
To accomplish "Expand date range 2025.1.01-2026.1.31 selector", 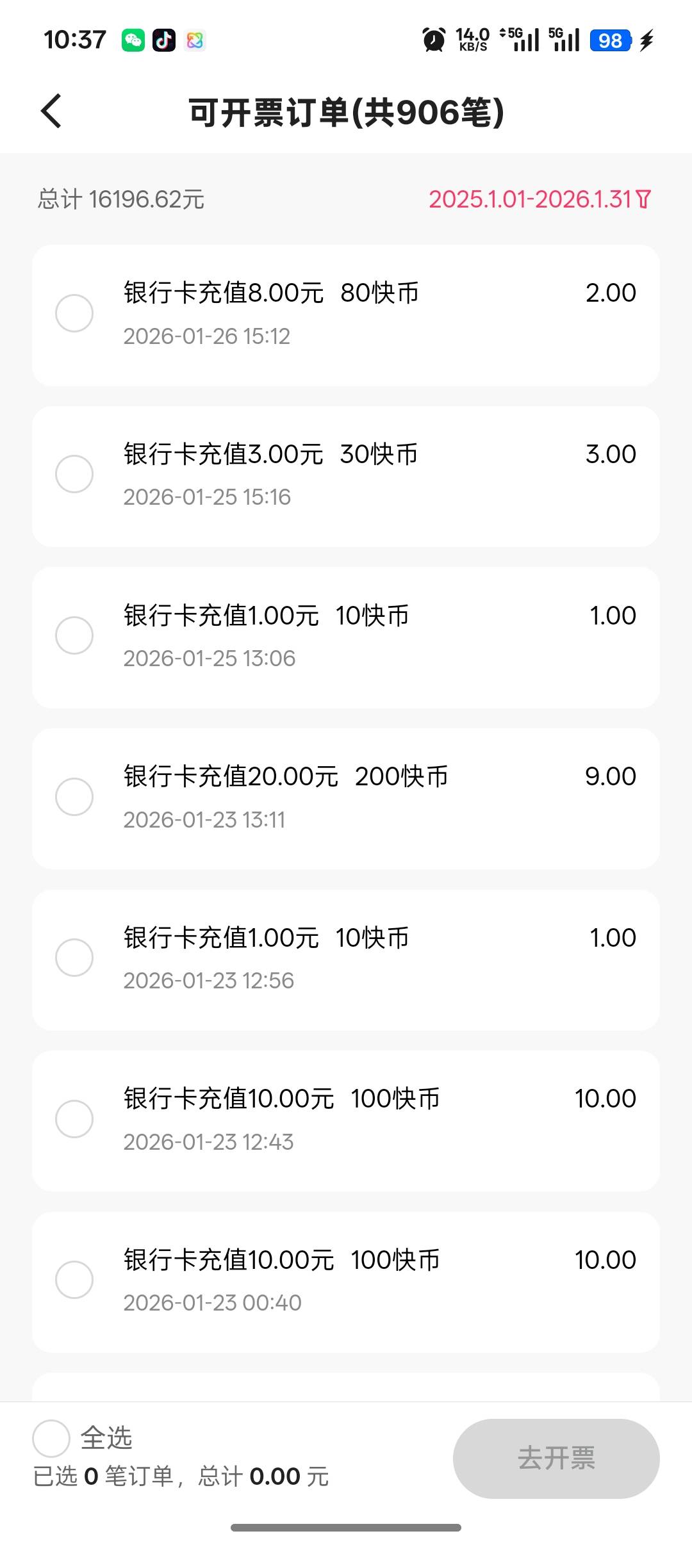I will point(531,199).
